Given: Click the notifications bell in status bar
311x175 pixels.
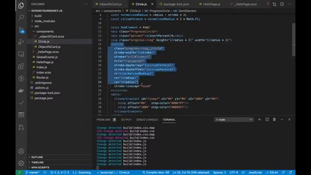Looking at the screenshot, I should [x=291, y=173].
